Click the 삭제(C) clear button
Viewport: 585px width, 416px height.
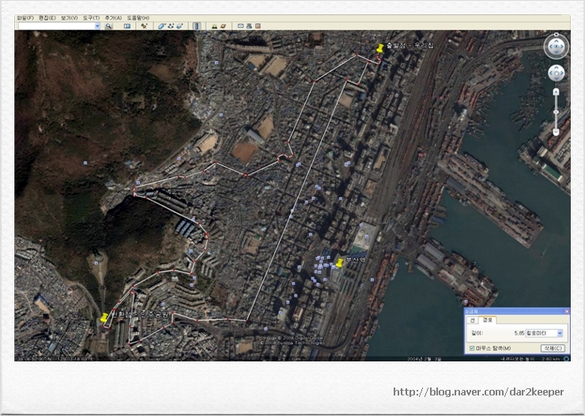(x=553, y=348)
